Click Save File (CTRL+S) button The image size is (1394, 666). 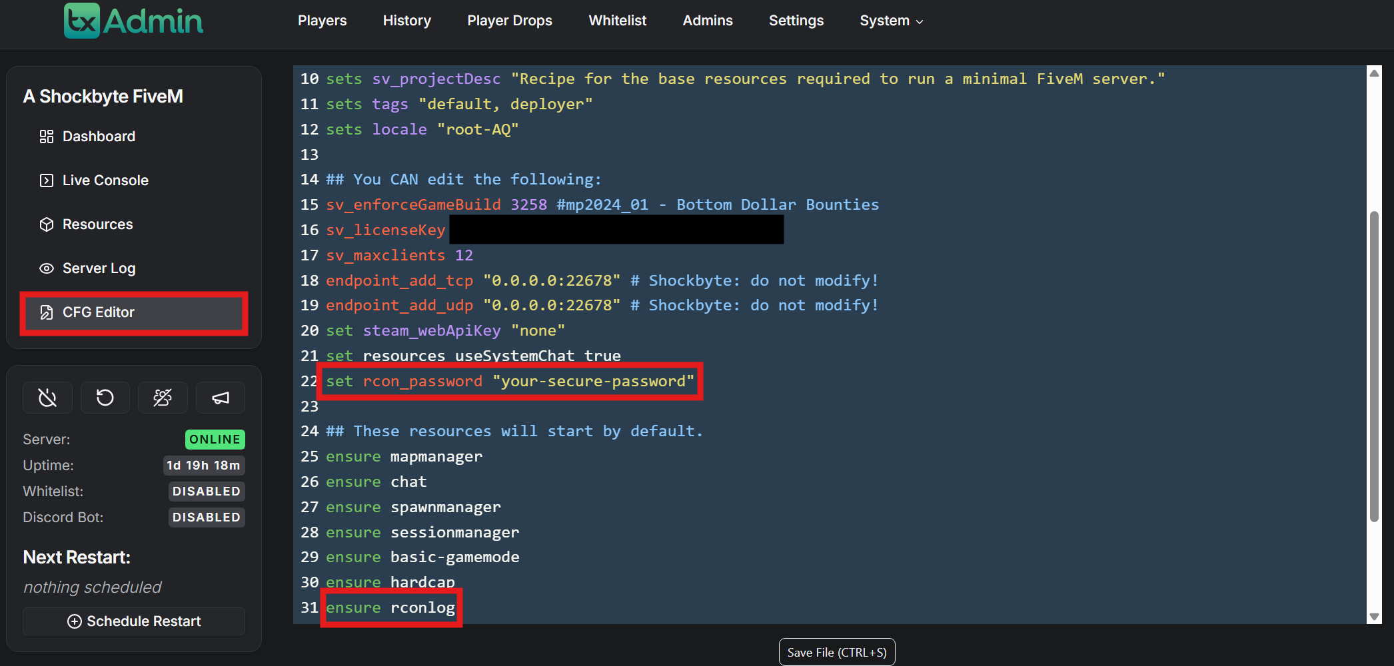[x=836, y=652]
